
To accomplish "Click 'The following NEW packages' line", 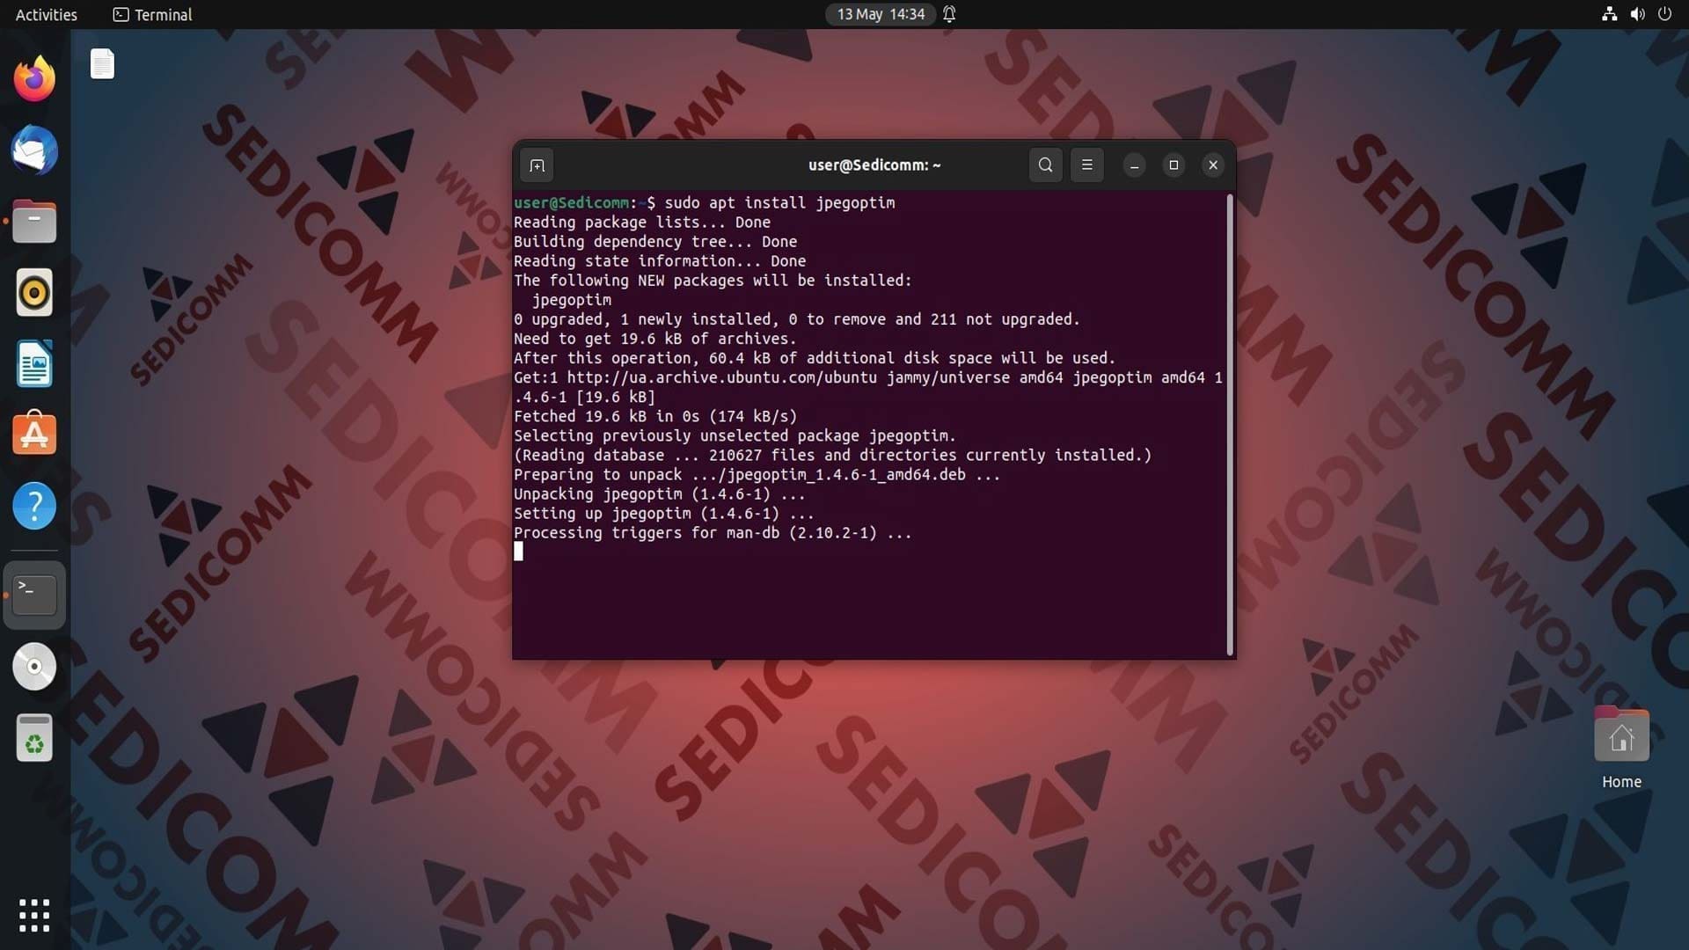I will click(713, 281).
